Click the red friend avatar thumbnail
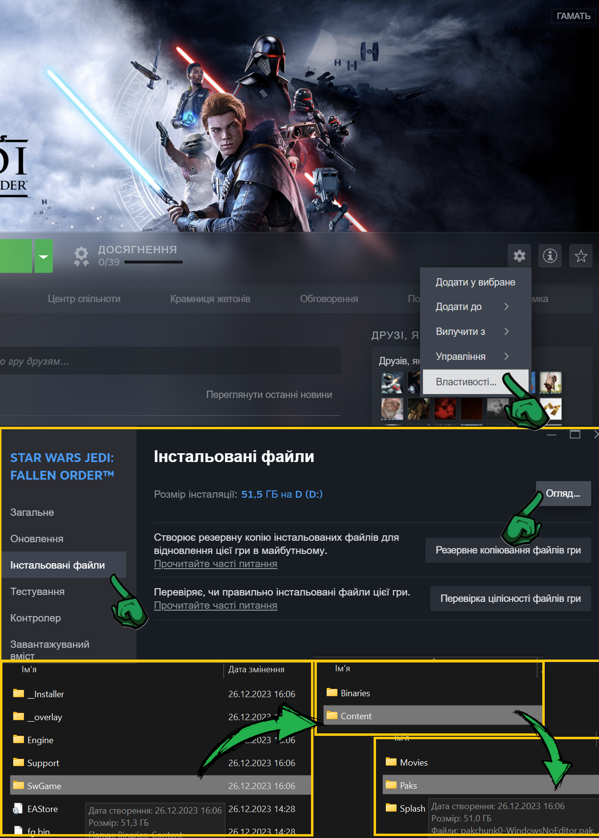Screen dimensions: 599x838 tap(445, 409)
